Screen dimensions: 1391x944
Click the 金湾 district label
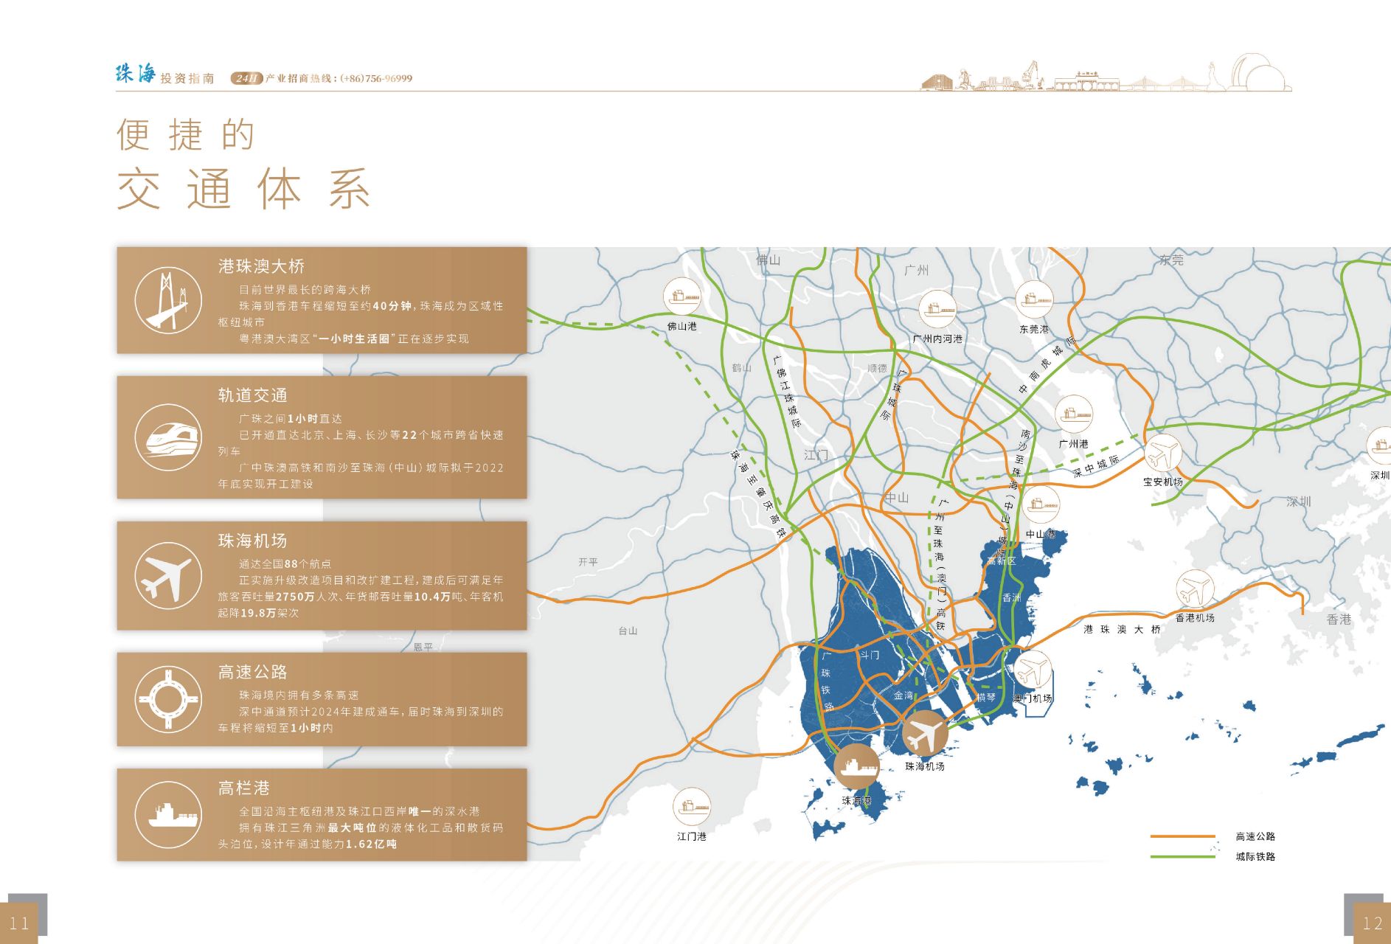point(903,695)
